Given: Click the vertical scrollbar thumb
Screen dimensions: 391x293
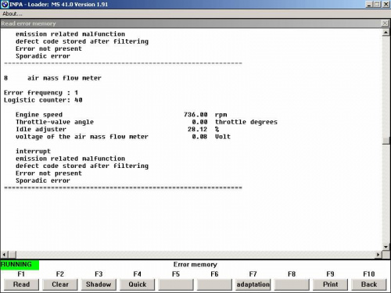Looking at the screenshot, I should (x=386, y=141).
